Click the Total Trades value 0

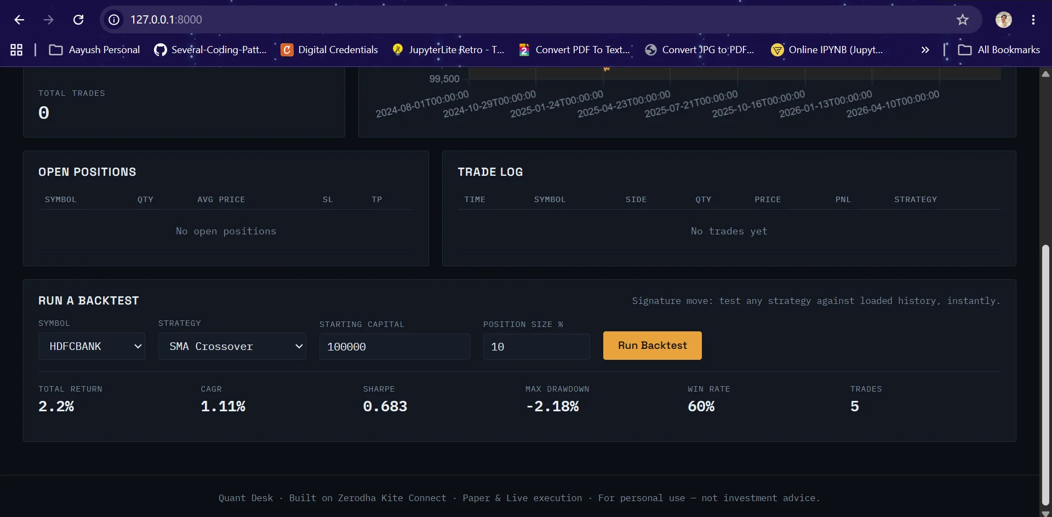point(44,113)
